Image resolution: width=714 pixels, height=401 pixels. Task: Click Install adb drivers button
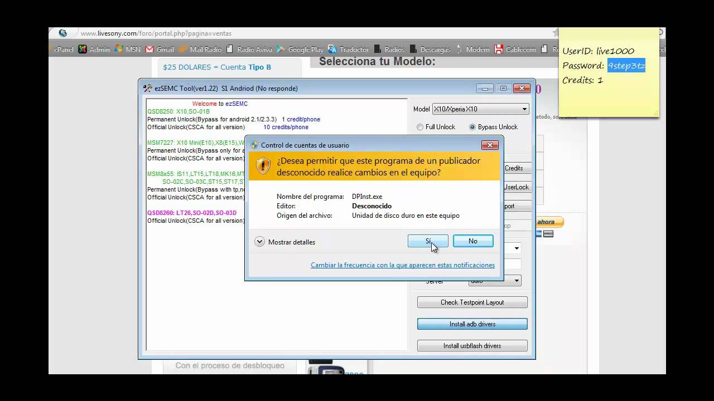(472, 324)
